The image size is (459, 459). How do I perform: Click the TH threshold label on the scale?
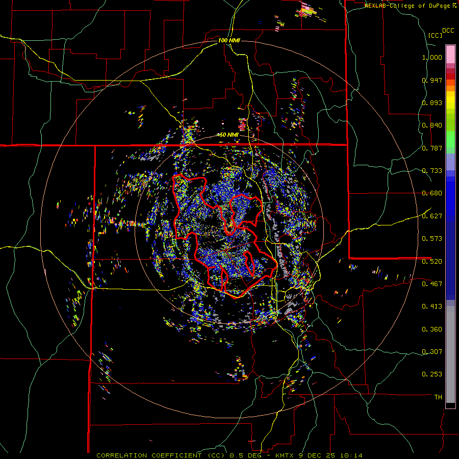point(438,397)
